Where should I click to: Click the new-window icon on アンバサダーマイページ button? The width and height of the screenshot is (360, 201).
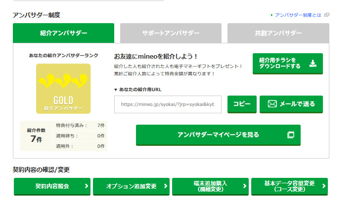[291, 135]
